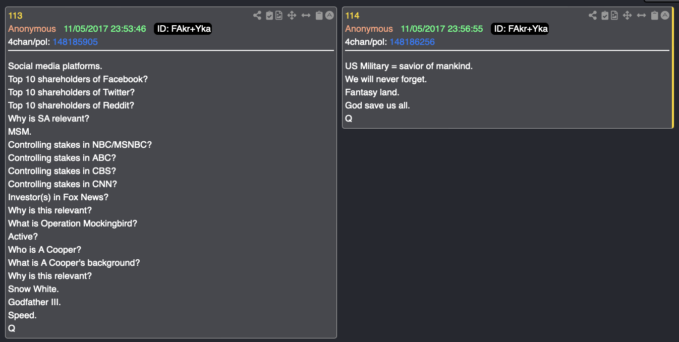679x342 pixels.
Task: Click the line 'God save us all.'
Action: click(x=377, y=105)
